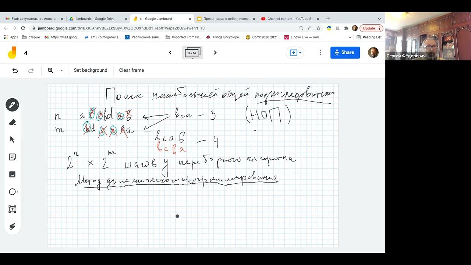Image resolution: width=471 pixels, height=265 pixels.
Task: Redo the last undone action
Action: (x=31, y=70)
